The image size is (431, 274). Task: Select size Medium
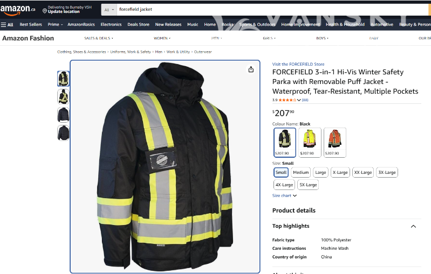click(x=300, y=173)
